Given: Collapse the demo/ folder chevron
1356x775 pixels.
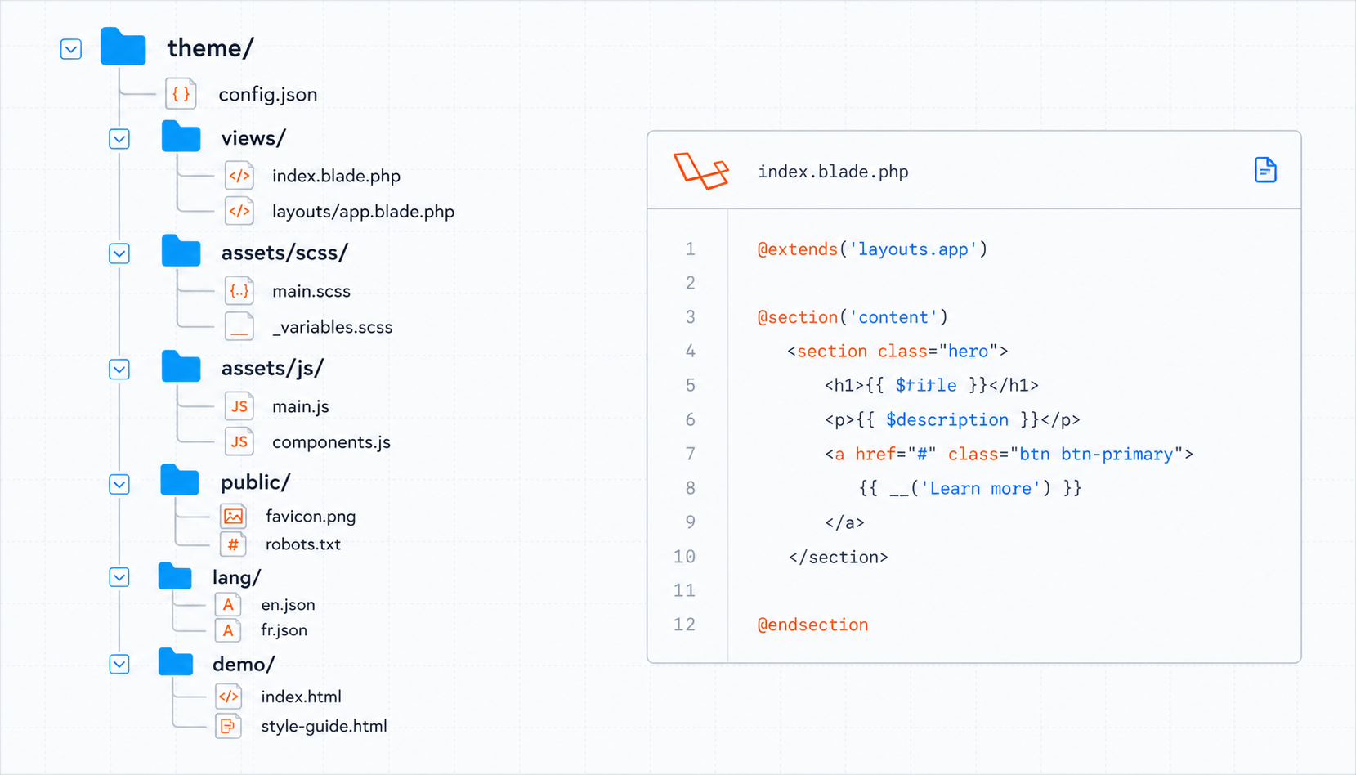Looking at the screenshot, I should coord(119,664).
